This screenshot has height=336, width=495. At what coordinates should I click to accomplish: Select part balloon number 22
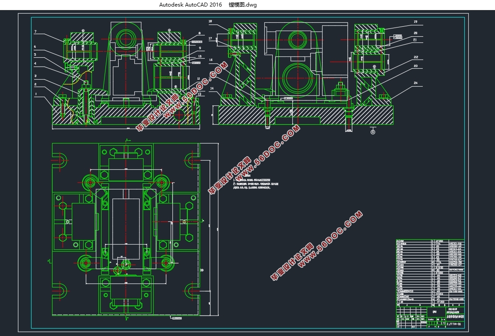[x=416, y=57]
